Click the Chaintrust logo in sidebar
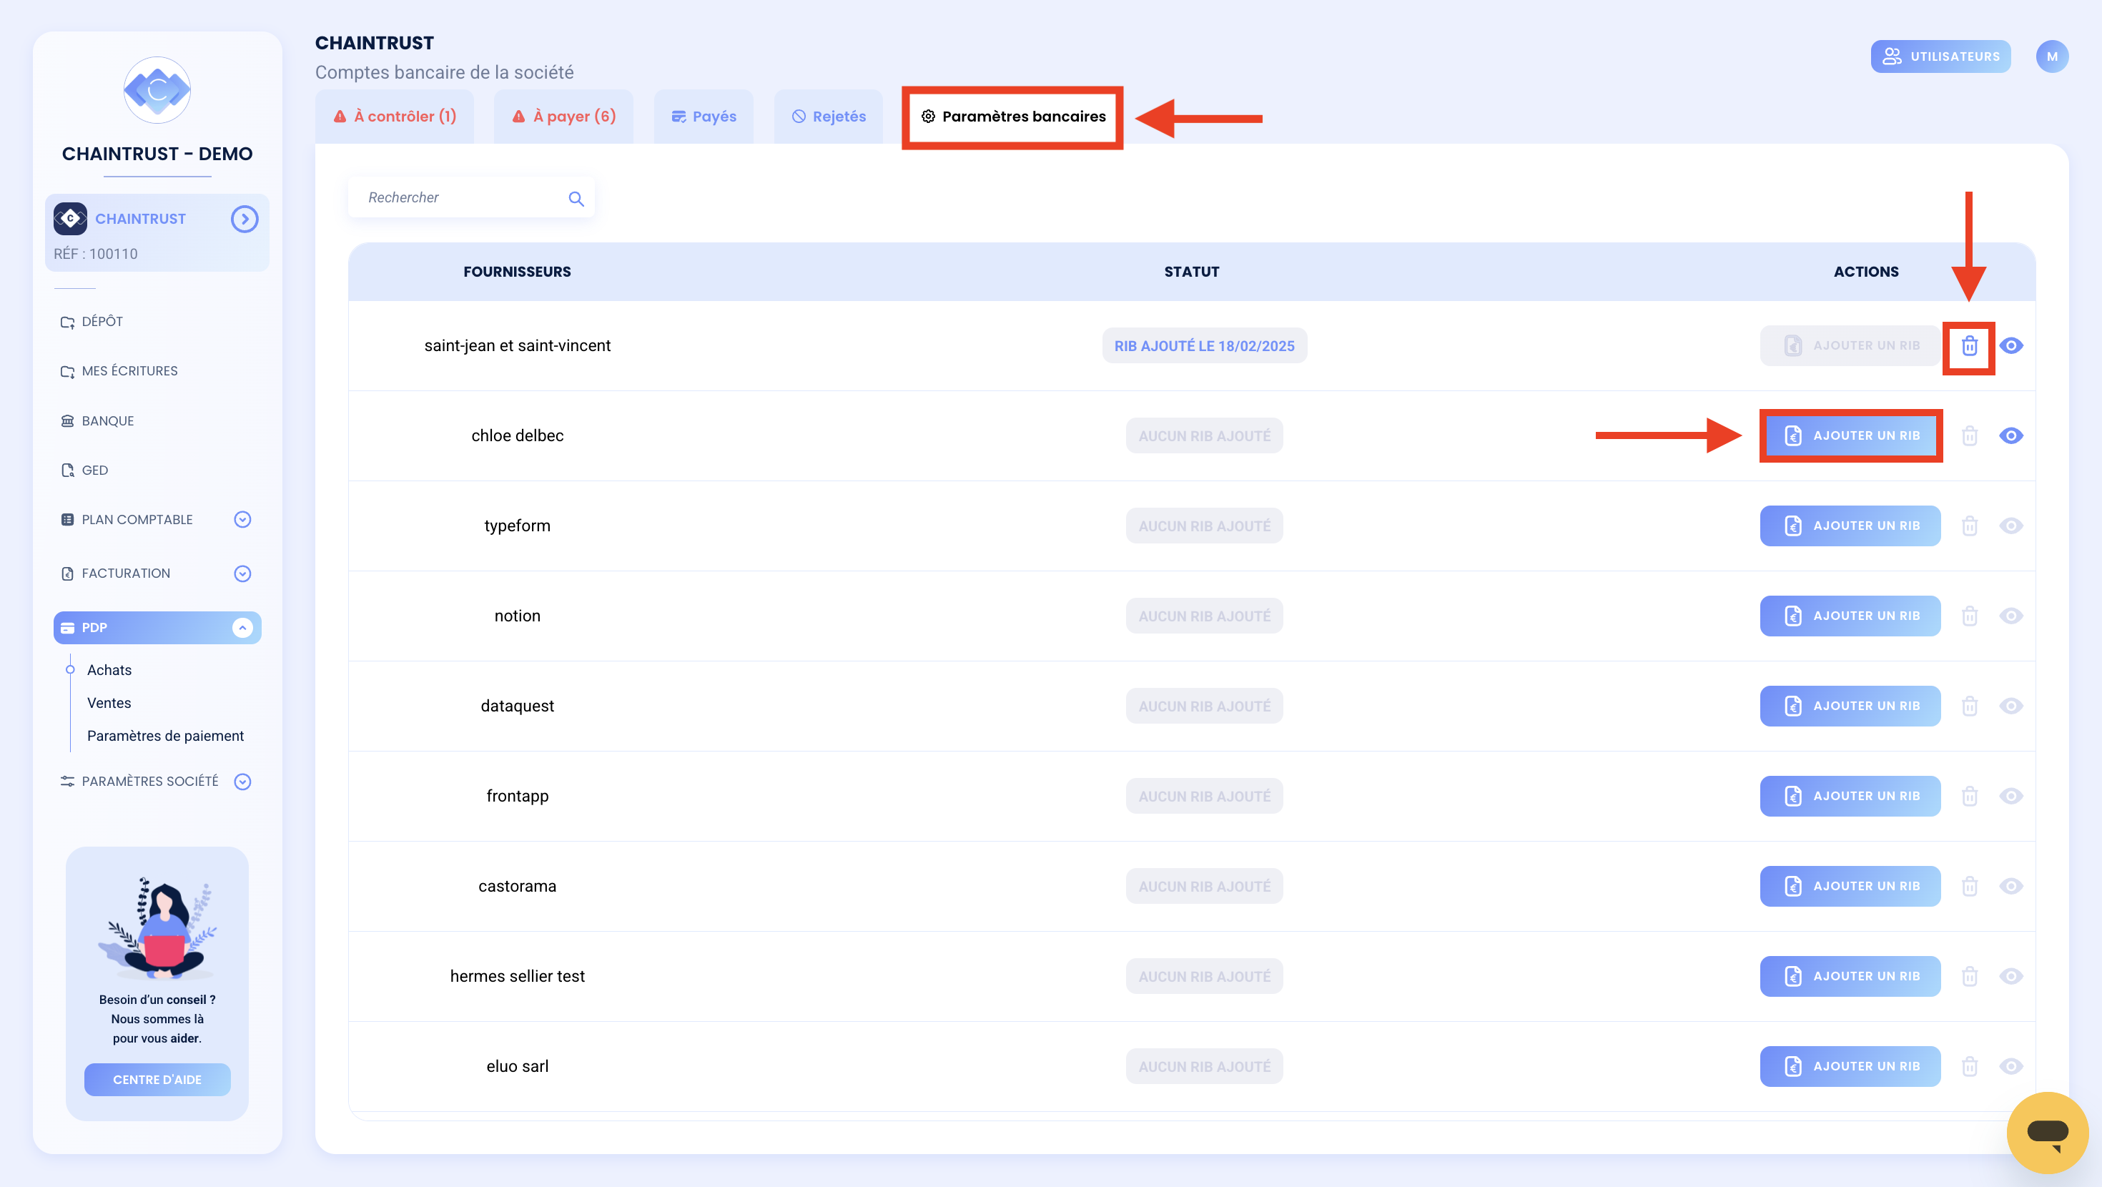This screenshot has width=2102, height=1187. click(x=157, y=90)
